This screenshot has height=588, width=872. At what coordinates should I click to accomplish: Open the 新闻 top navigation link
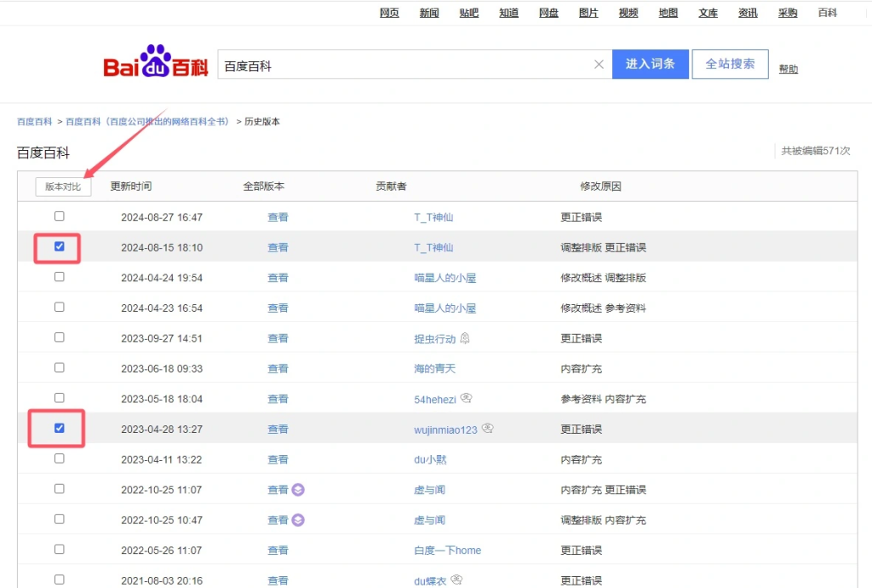pos(429,13)
